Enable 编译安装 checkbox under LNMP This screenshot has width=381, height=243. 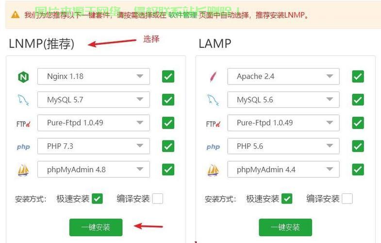(158, 199)
